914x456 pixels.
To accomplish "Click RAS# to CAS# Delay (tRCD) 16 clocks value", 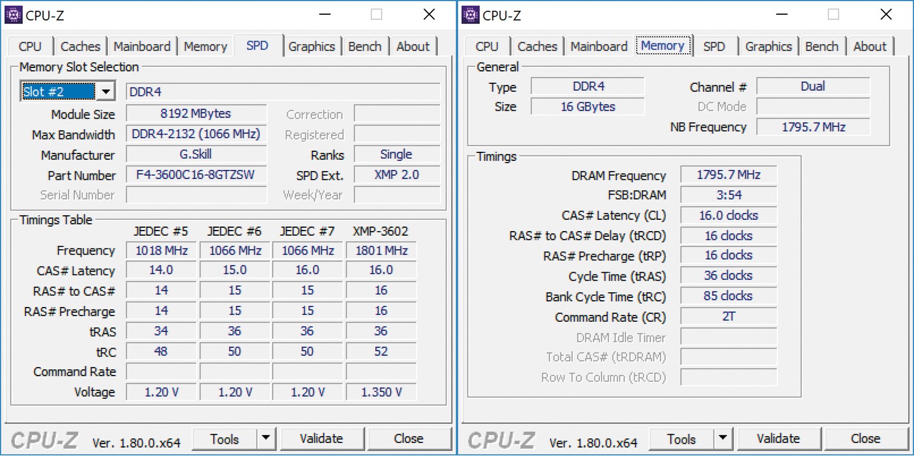I will click(x=728, y=236).
